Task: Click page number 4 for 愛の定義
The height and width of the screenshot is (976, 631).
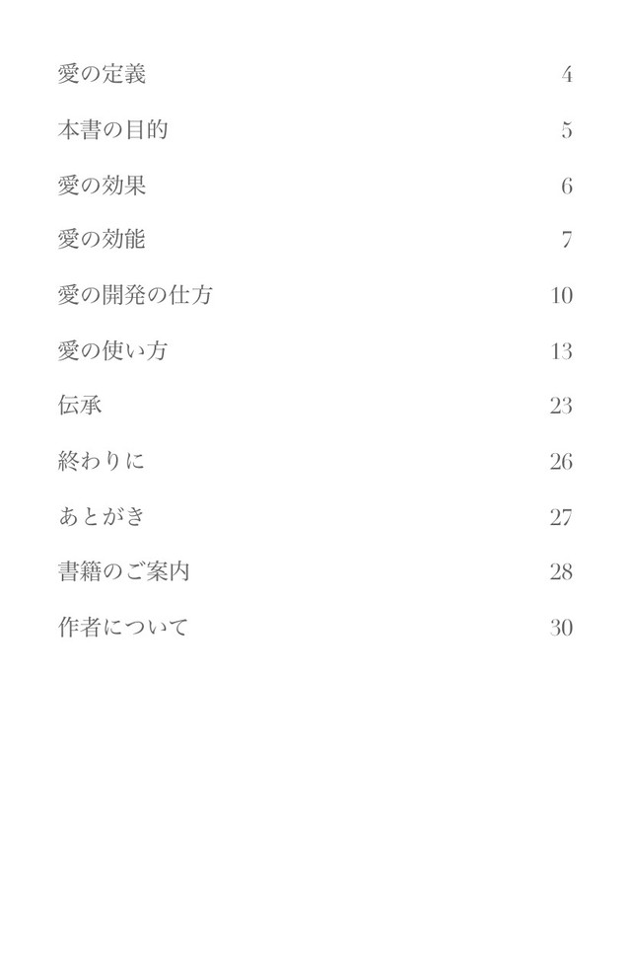Action: pos(567,75)
